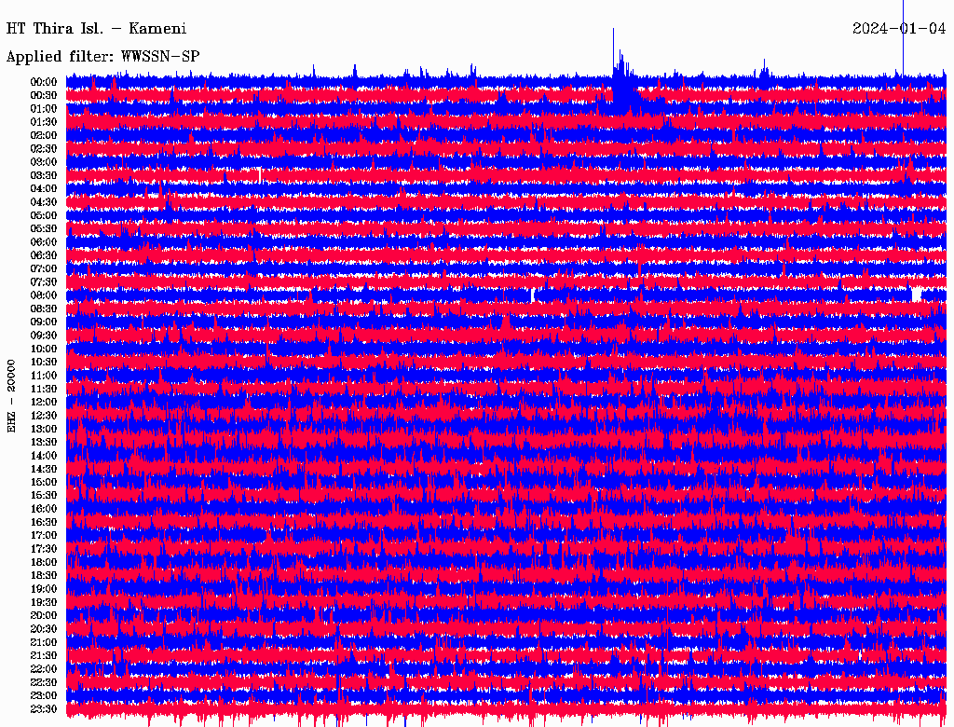Select the 15:30 time label
954x727 pixels.
pos(44,496)
